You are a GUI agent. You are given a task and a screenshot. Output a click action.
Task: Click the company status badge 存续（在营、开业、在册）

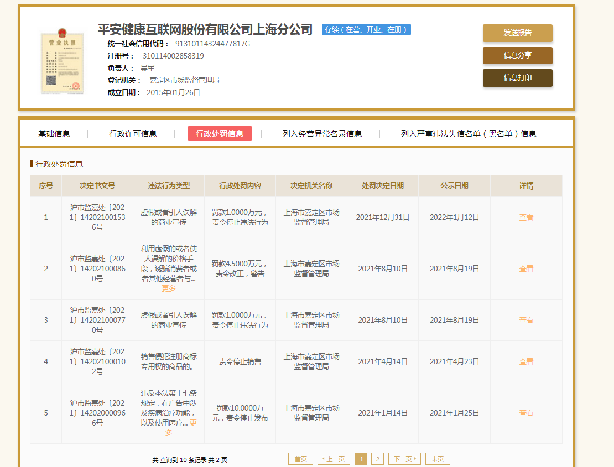pyautogui.click(x=366, y=30)
